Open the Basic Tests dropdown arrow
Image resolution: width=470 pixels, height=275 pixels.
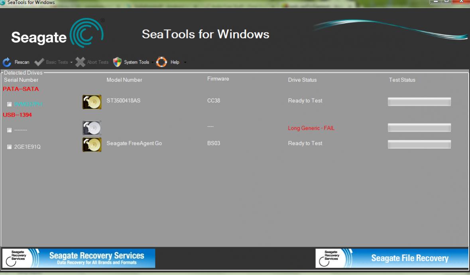[x=71, y=62]
